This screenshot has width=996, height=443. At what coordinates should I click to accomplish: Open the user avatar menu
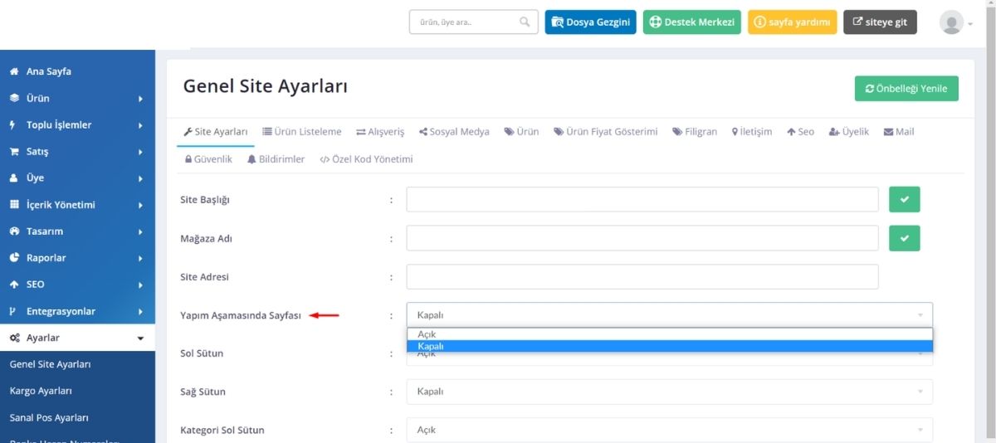[x=955, y=23]
